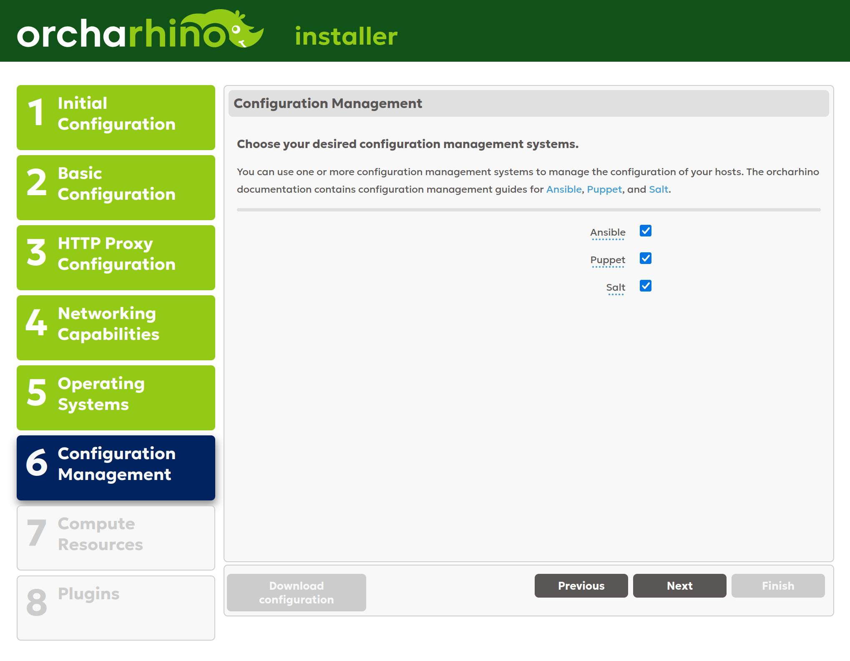The image size is (850, 661).
Task: Follow the Salt guide link
Action: coord(658,189)
